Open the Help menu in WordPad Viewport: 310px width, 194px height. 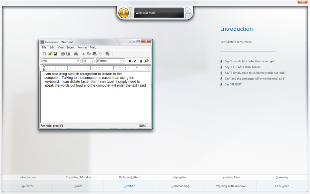click(93, 47)
